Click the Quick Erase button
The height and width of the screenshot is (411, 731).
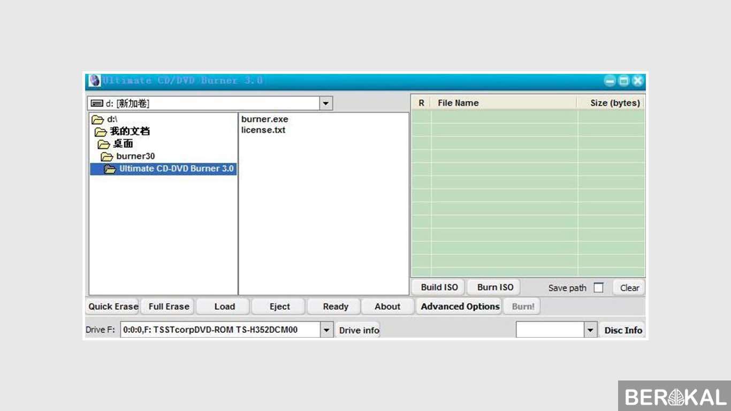(113, 307)
